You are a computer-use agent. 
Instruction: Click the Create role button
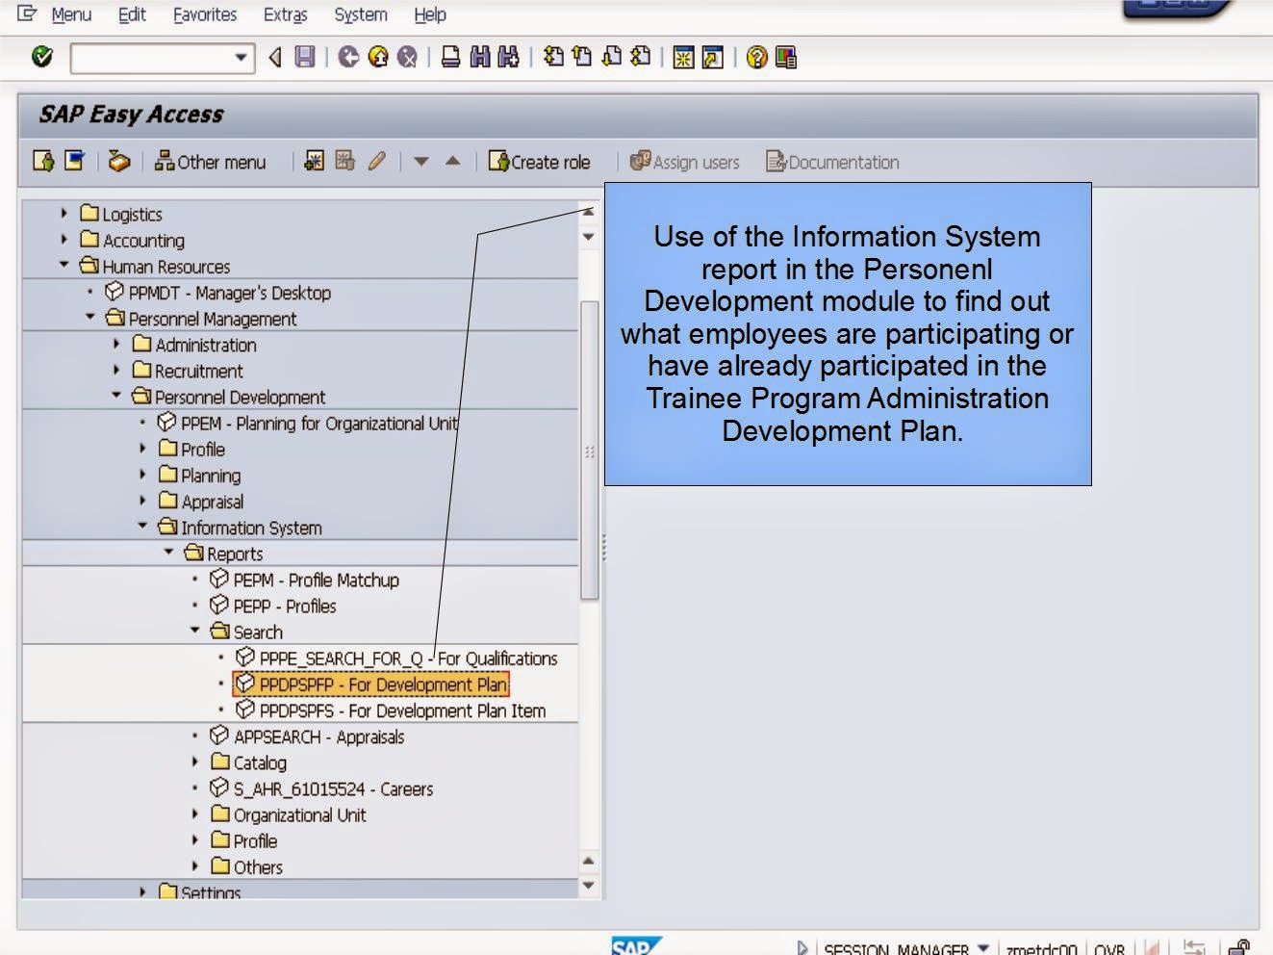(540, 162)
